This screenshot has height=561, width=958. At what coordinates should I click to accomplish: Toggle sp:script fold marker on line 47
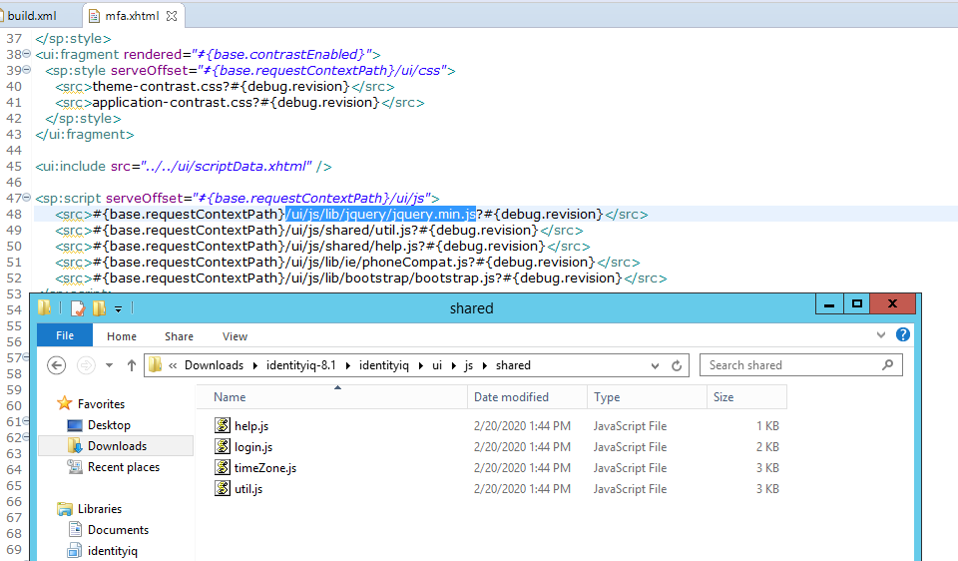click(28, 198)
